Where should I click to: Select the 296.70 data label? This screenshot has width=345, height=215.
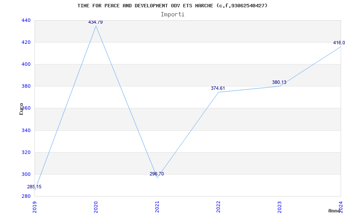pyautogui.click(x=157, y=174)
